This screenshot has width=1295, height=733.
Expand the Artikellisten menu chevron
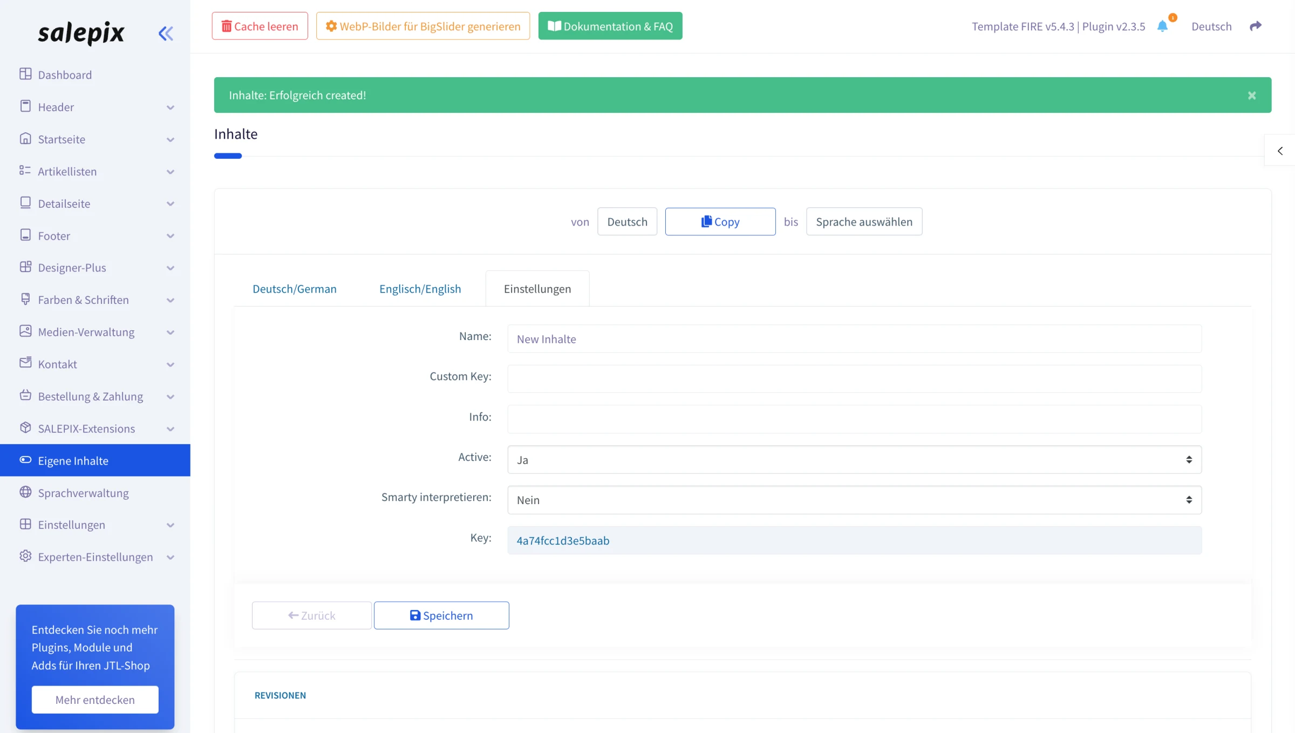pyautogui.click(x=171, y=172)
